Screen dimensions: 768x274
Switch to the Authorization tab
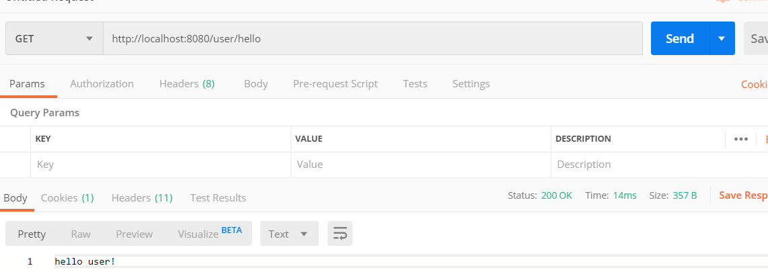point(102,84)
